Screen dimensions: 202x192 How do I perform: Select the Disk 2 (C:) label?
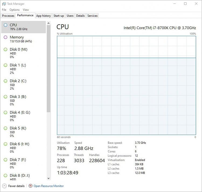(18, 81)
